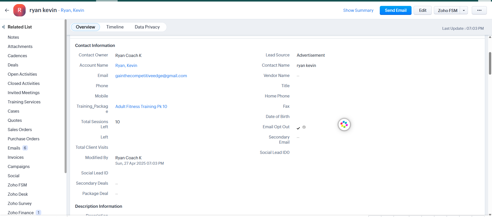492x217 pixels.
Task: Click the Contact Name value ryan kevin
Action: [x=306, y=65]
